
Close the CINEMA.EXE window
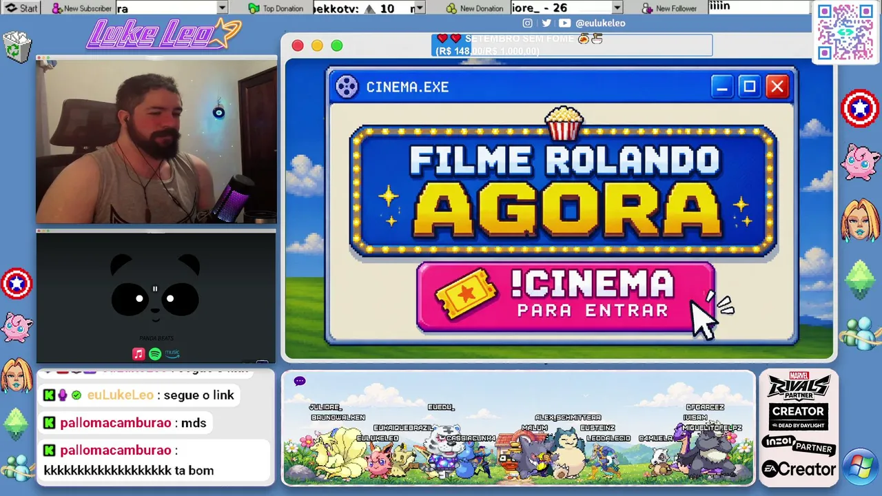click(777, 87)
